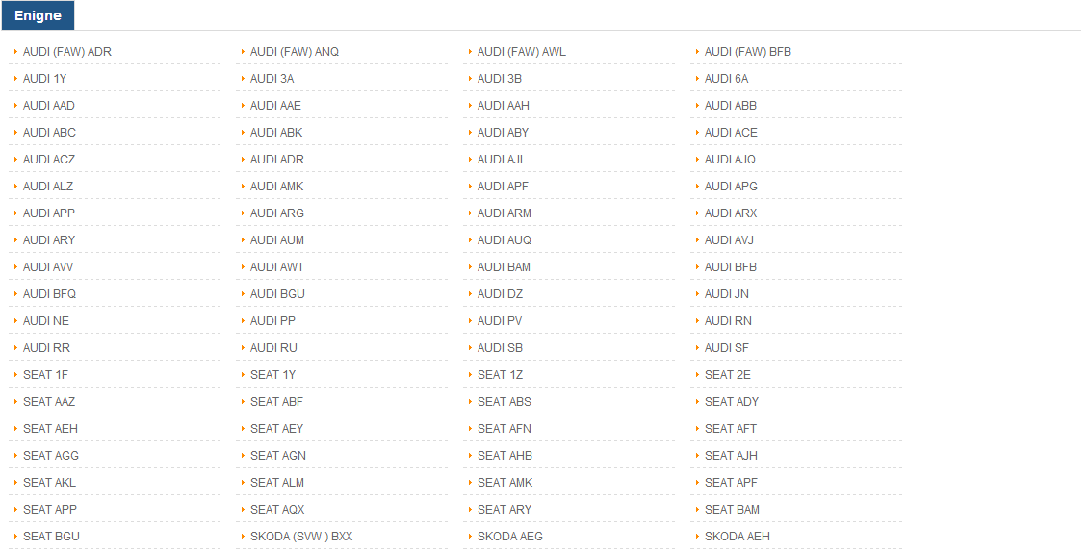Open the Enigne tab
The width and height of the screenshot is (1087, 552).
(38, 15)
